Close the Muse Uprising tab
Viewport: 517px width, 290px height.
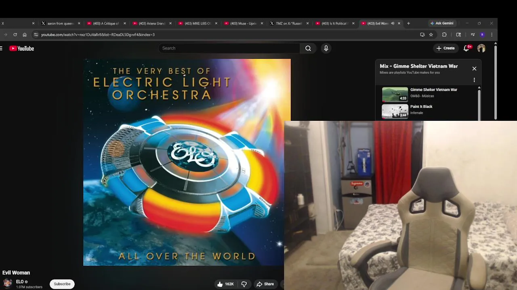[x=262, y=23]
